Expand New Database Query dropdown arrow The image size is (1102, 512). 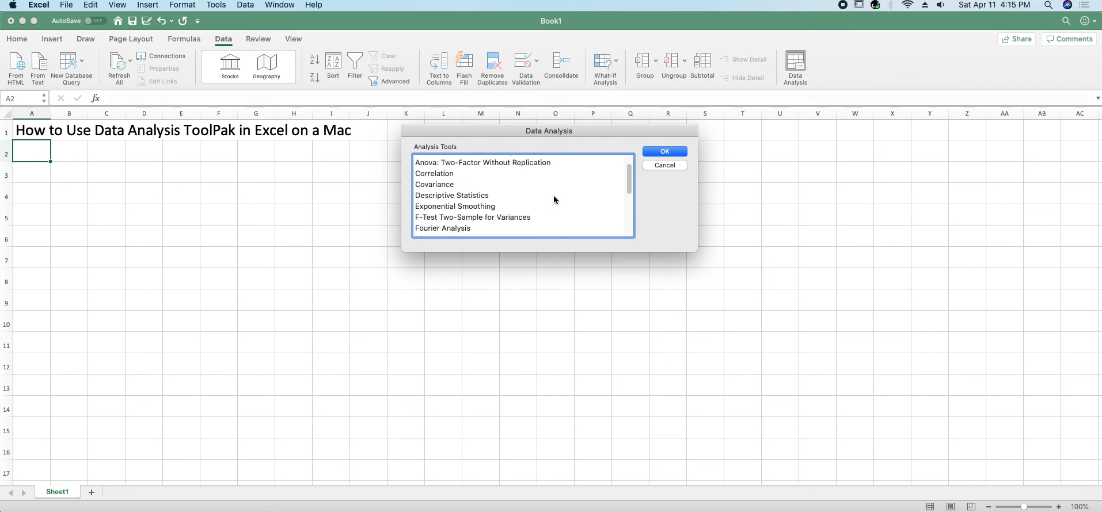point(82,60)
